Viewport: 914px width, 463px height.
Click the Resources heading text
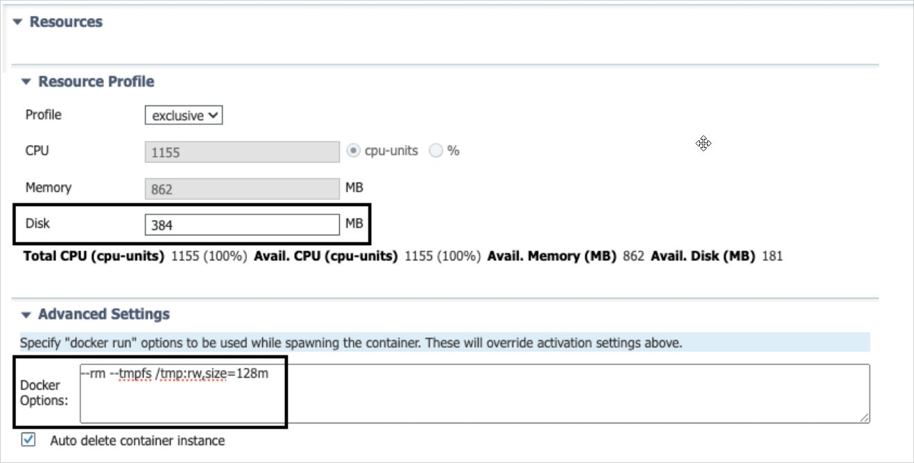click(67, 22)
